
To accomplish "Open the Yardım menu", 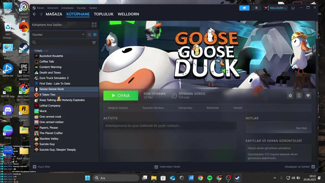I will click(x=93, y=8).
